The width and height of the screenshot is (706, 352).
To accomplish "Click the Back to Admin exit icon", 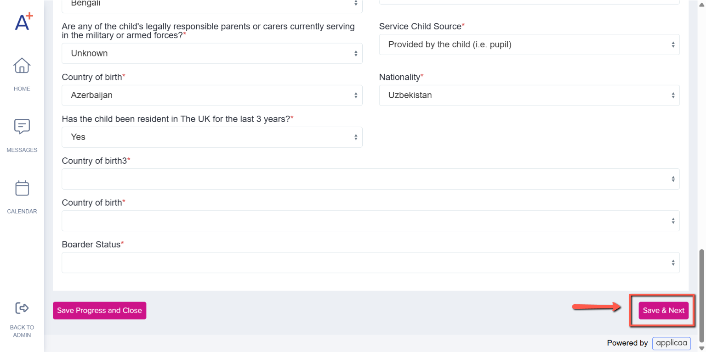I will 22,308.
